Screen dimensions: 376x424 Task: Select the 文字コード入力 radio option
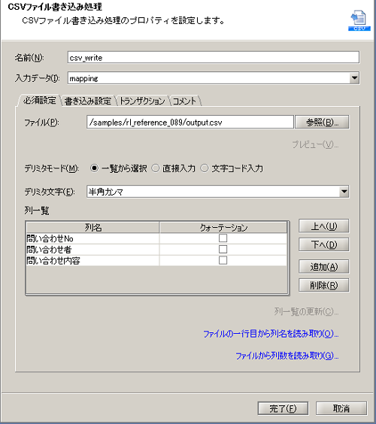205,168
